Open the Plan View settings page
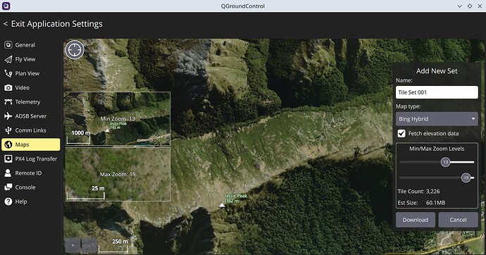Viewport: 486px width, 255px height. (31, 73)
